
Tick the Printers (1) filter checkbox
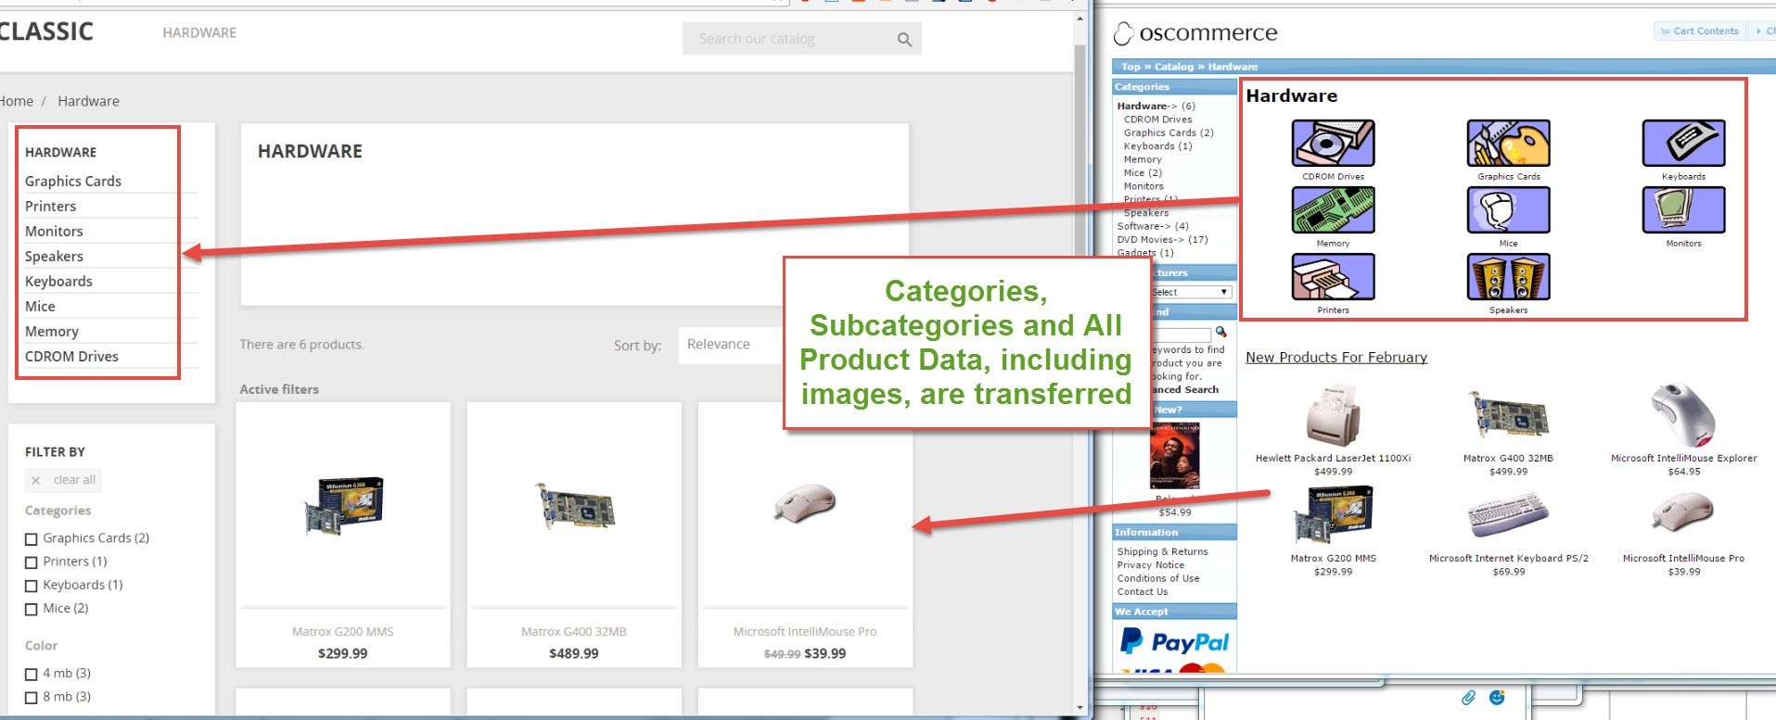click(32, 562)
